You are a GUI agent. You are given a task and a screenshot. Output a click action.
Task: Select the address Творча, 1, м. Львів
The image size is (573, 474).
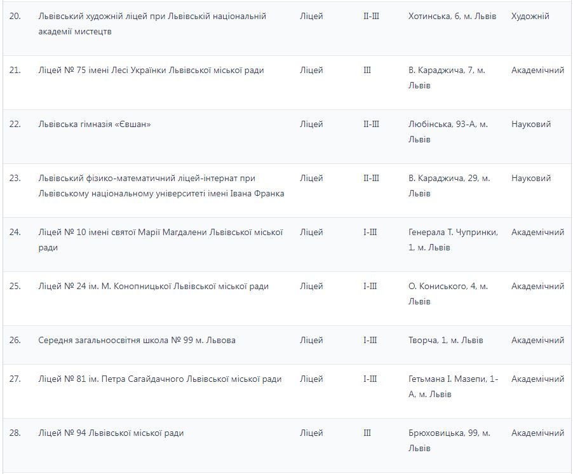(x=446, y=340)
